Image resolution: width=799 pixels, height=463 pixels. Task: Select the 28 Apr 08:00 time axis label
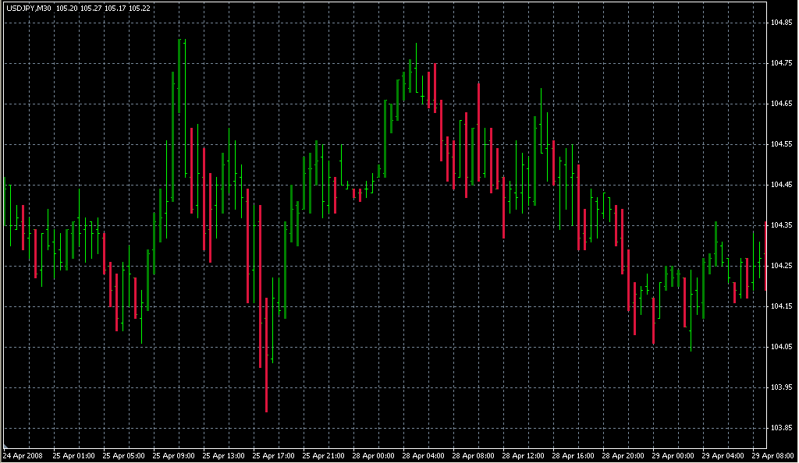point(473,456)
